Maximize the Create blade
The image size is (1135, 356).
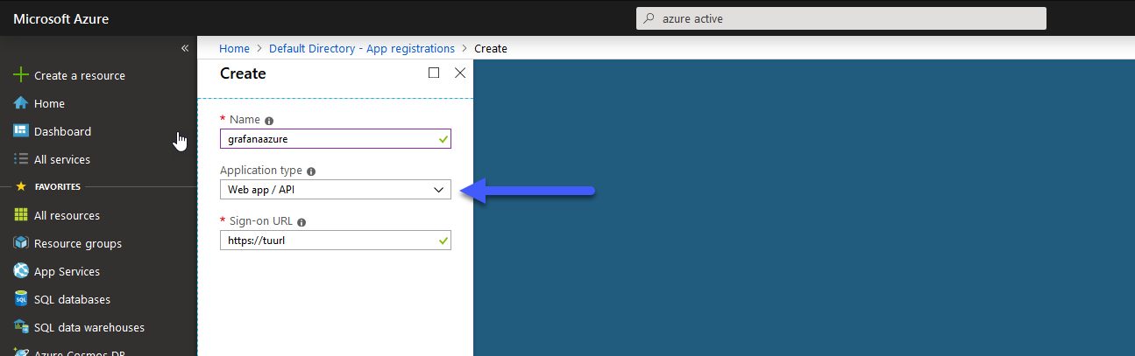434,73
